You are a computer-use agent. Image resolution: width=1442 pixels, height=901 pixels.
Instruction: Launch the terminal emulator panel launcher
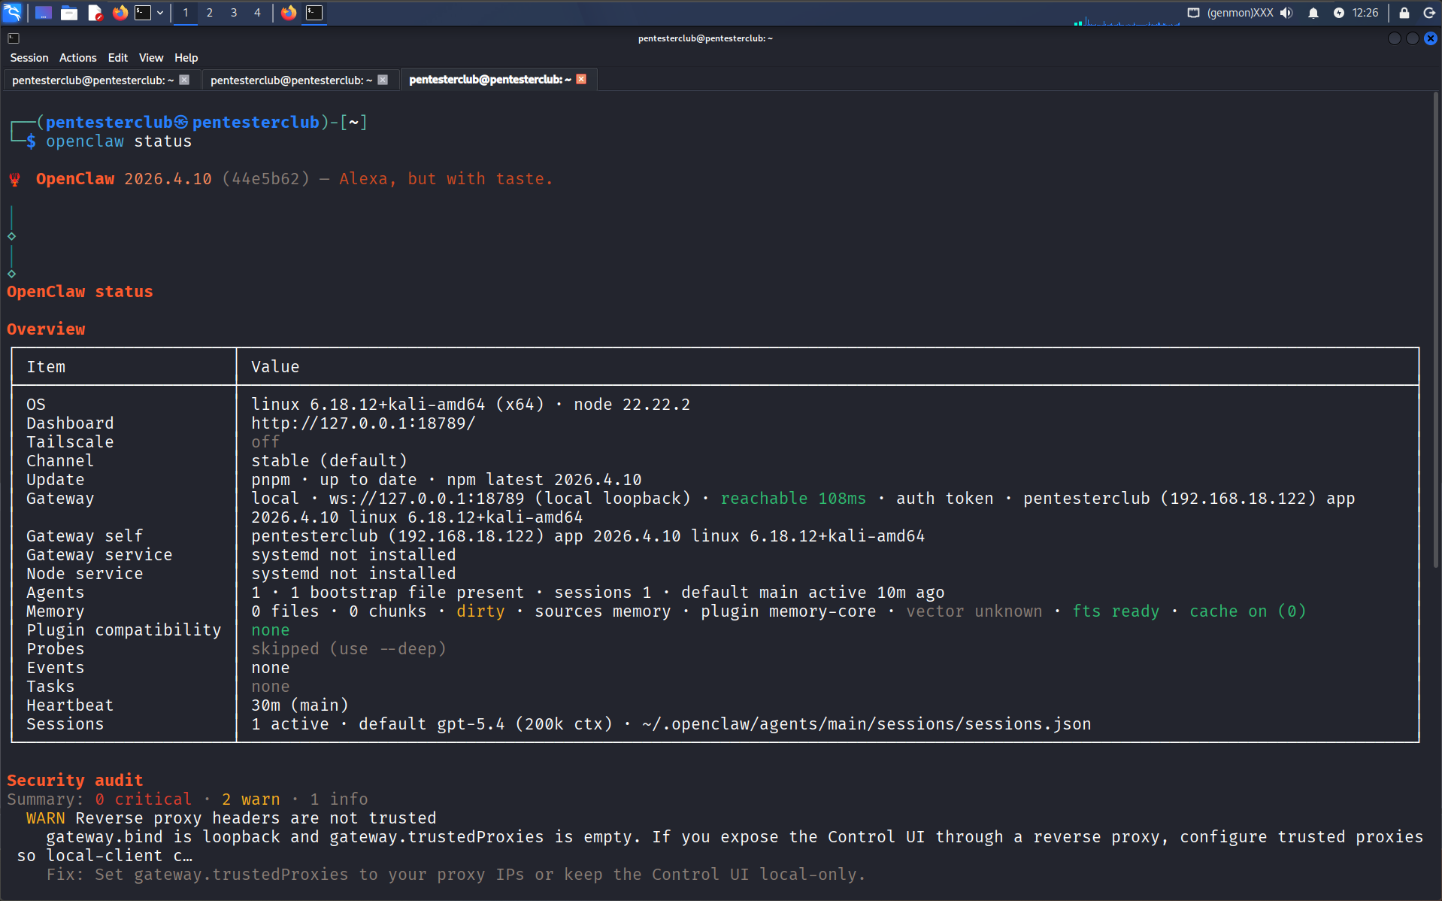coord(143,13)
